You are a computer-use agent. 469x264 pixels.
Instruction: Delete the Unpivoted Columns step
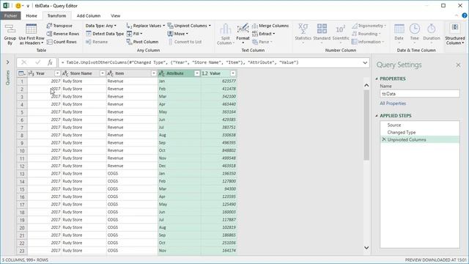point(384,139)
